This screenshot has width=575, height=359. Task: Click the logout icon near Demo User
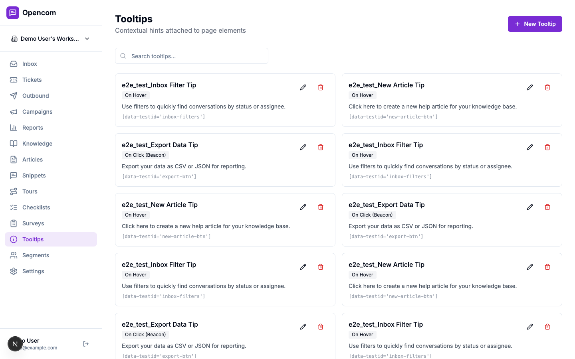click(x=85, y=343)
